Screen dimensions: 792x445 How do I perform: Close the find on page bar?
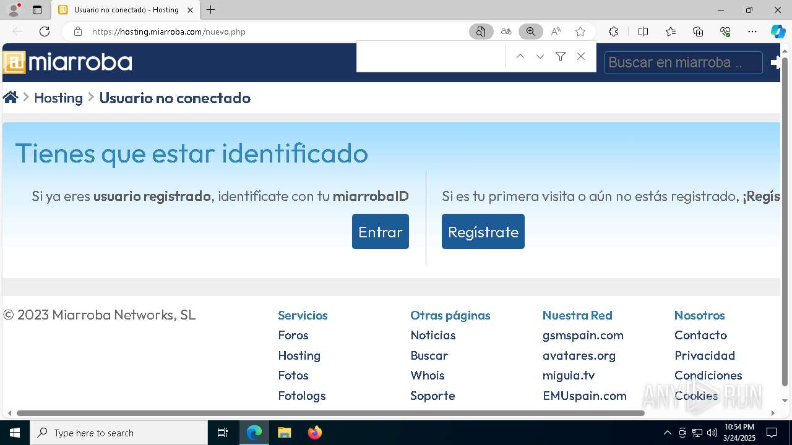[x=580, y=56]
